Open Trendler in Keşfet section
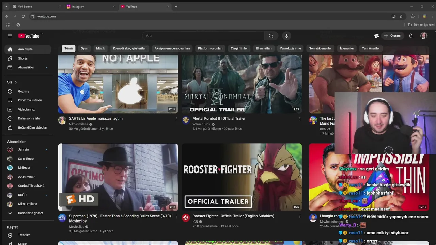The width and height of the screenshot is (436, 245). click(x=27, y=235)
